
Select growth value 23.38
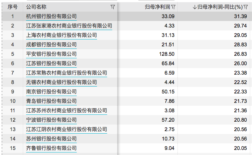click(240, 73)
